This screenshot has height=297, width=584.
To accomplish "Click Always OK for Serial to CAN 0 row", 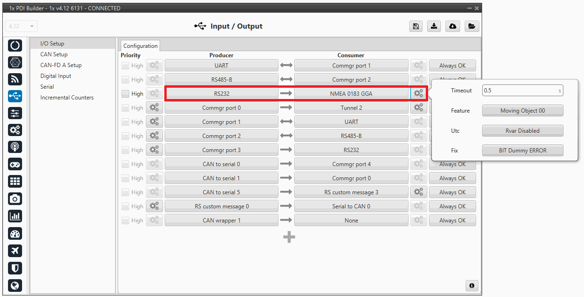I will [452, 206].
